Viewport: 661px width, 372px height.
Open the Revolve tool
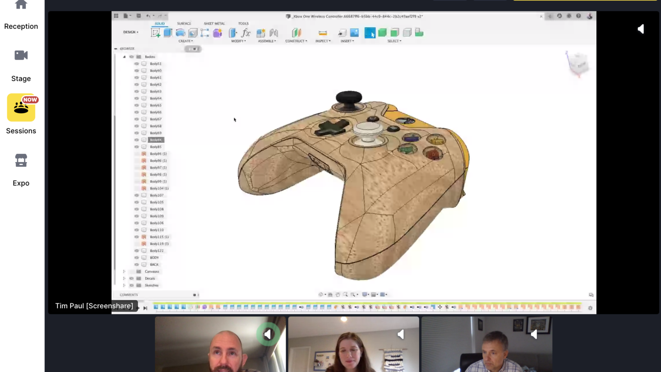(x=180, y=33)
